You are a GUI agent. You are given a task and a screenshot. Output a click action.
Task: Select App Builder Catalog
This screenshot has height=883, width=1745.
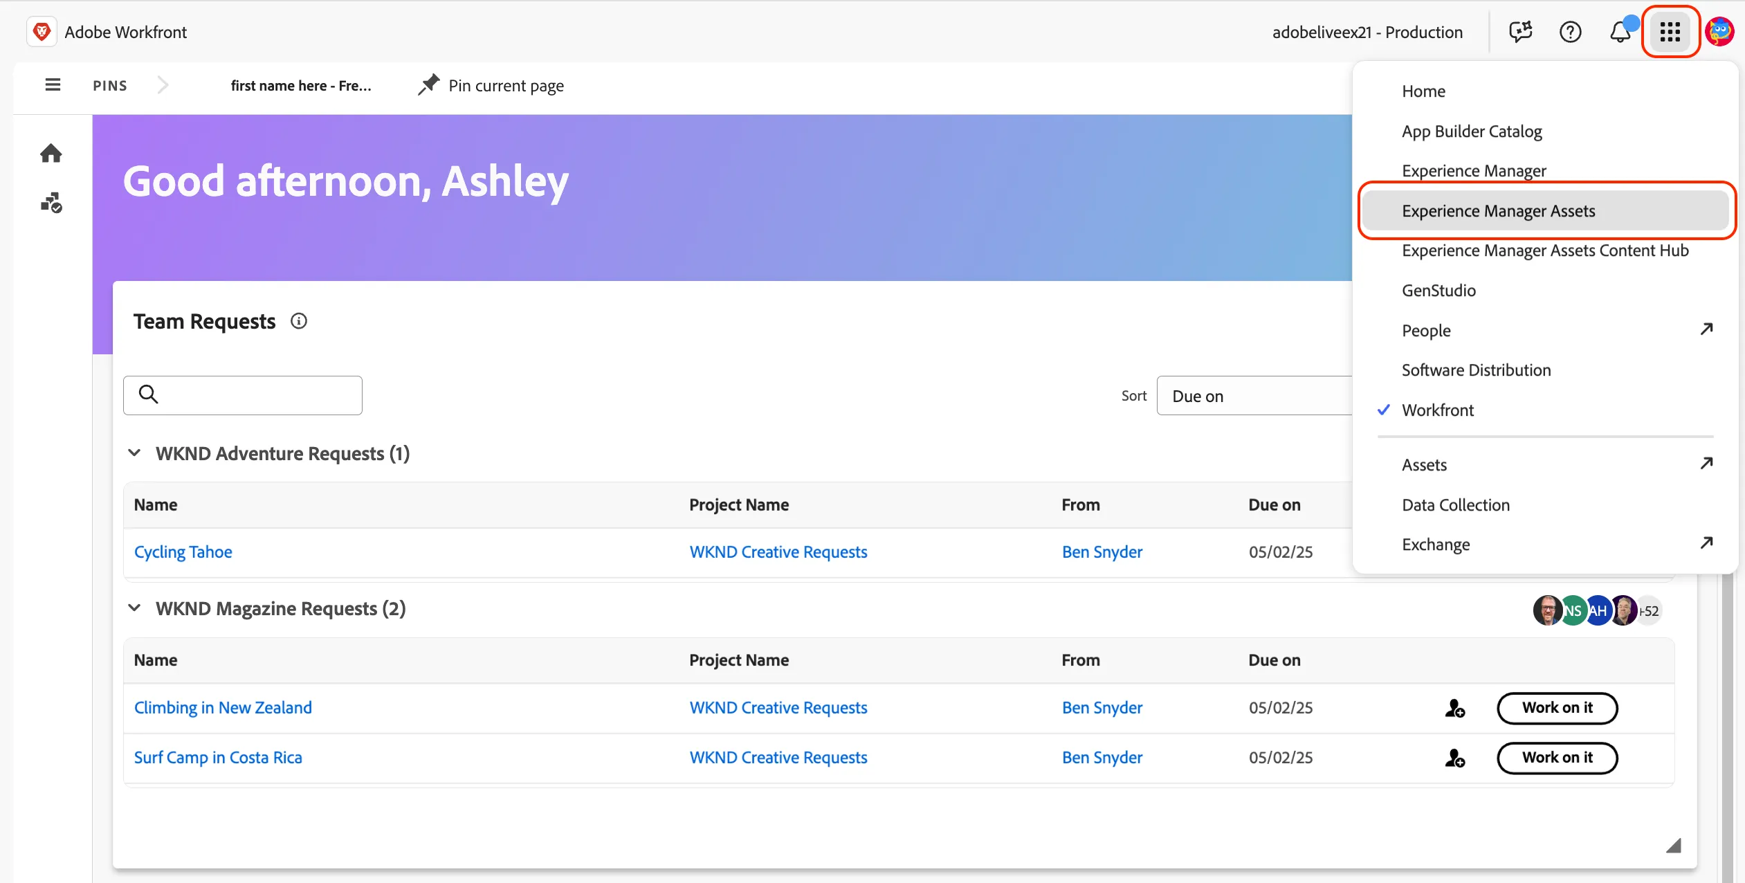1472,131
